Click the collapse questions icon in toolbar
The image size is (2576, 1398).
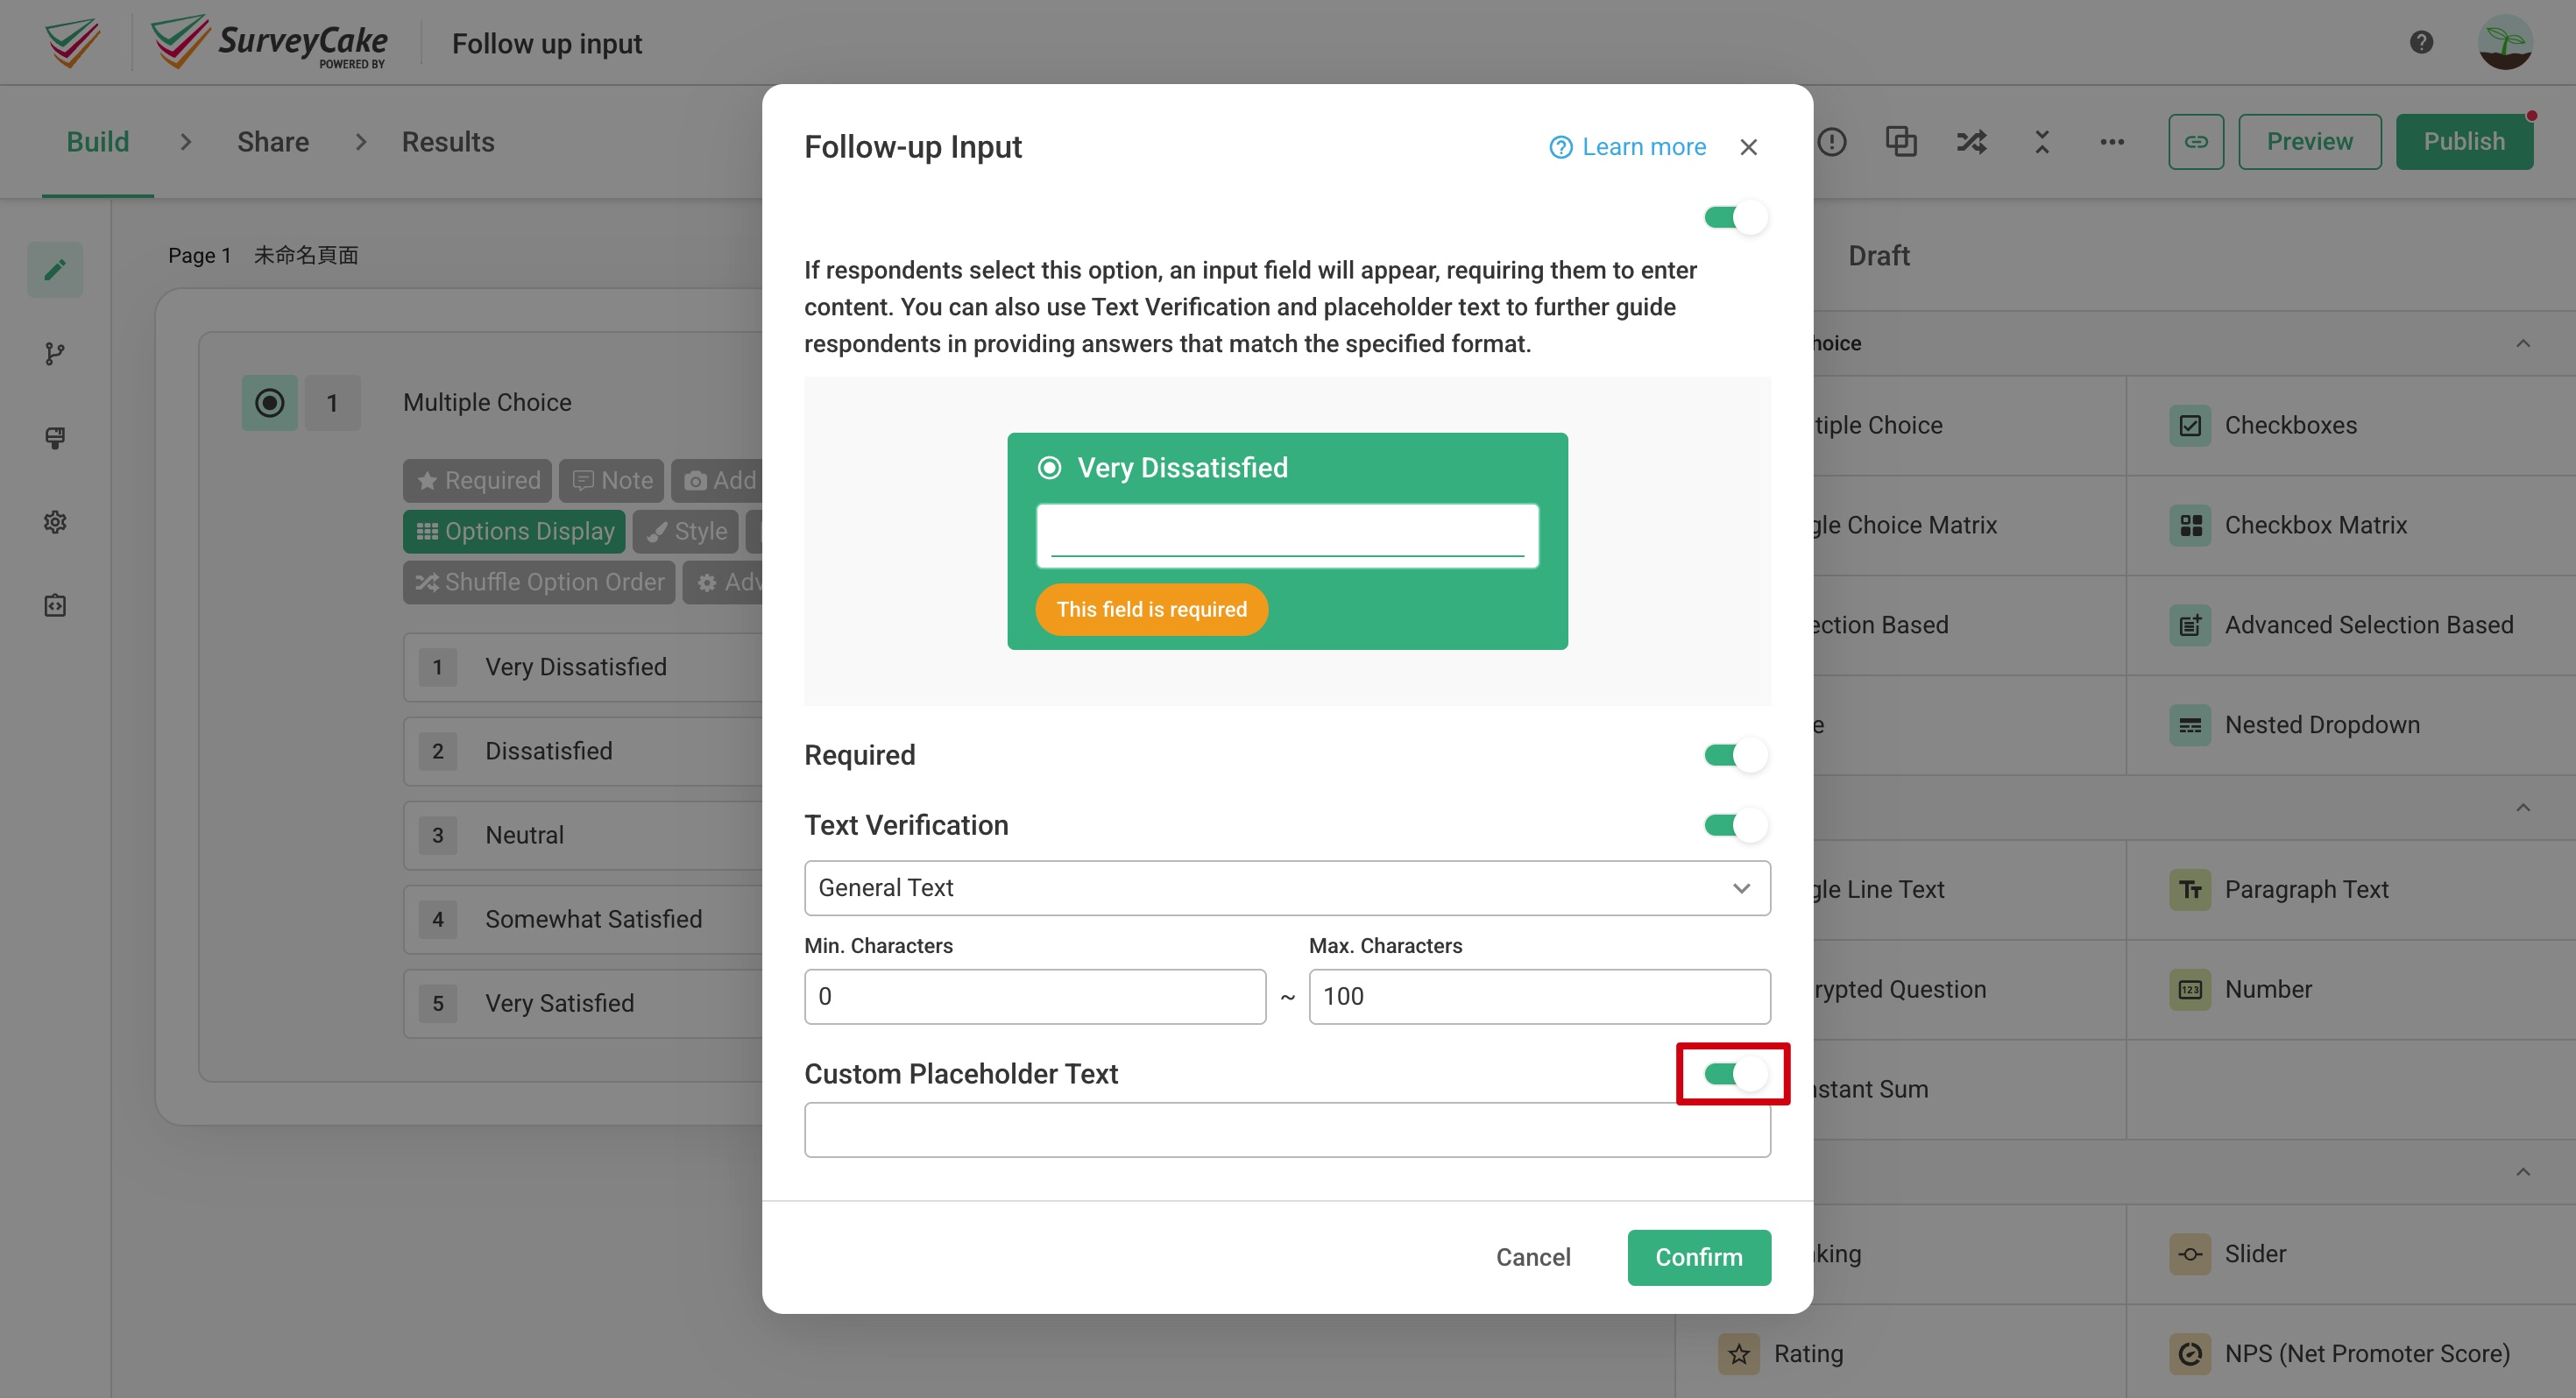pos(2041,142)
